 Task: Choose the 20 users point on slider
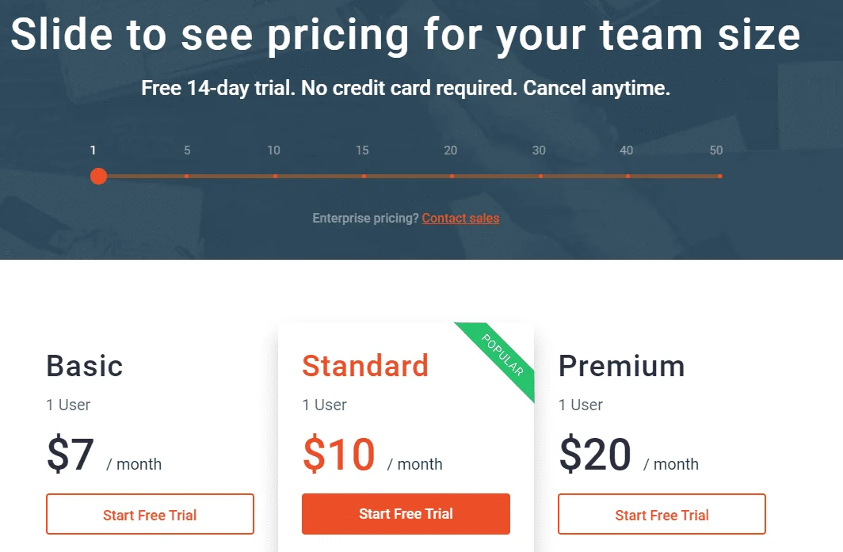(x=452, y=176)
